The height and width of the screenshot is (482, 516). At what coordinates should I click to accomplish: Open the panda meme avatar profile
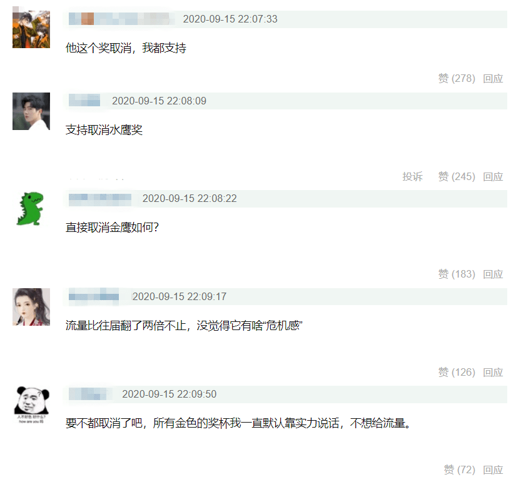click(31, 405)
